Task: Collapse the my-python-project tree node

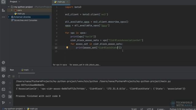Action: pyautogui.click(x=9, y=7)
